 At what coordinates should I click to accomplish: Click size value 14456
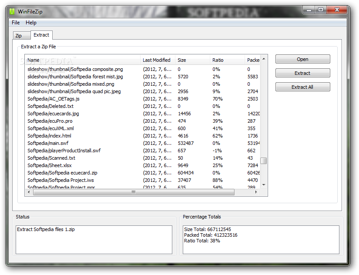(185, 114)
